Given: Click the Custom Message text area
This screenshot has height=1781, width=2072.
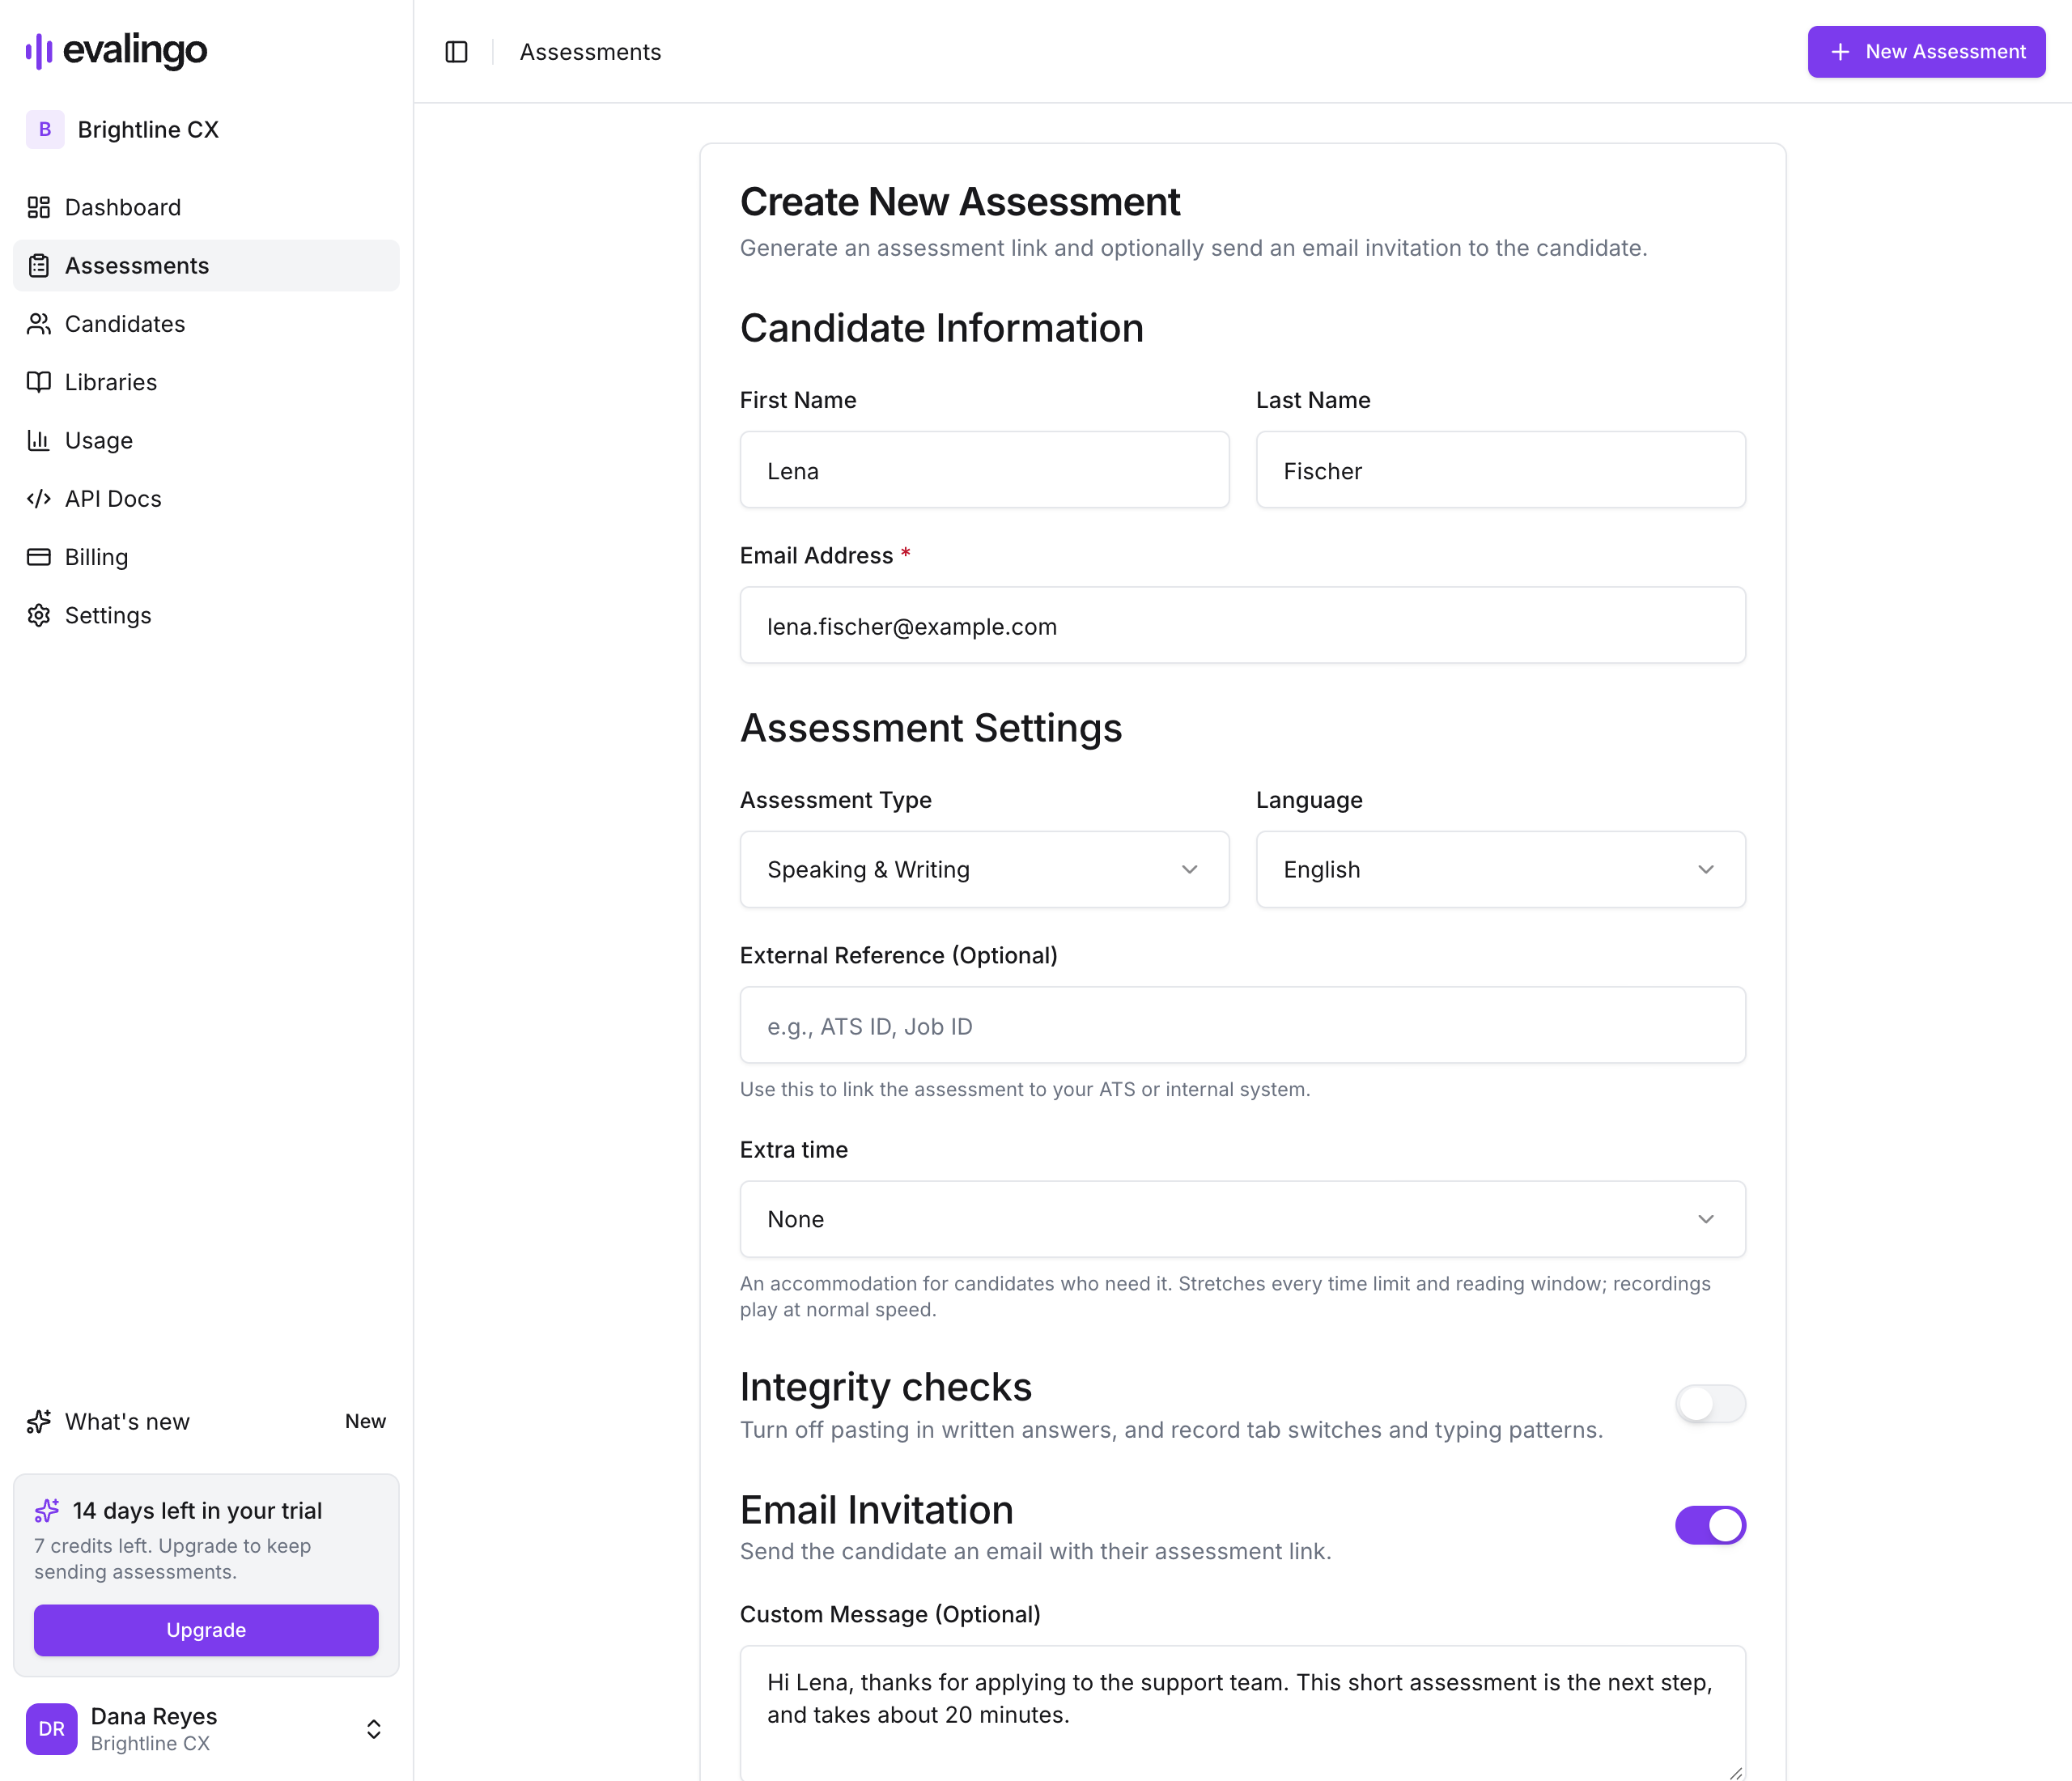Looking at the screenshot, I should pos(1243,1713).
